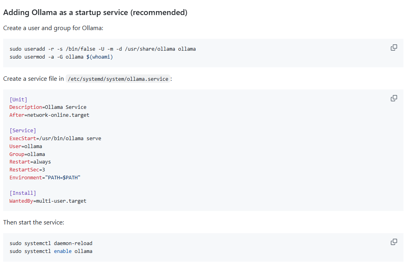Click the [Service] section header
The height and width of the screenshot is (268, 407).
pos(23,130)
